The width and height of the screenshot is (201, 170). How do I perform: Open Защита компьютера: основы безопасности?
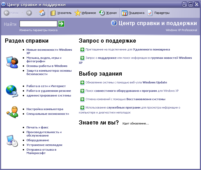tap(49, 72)
